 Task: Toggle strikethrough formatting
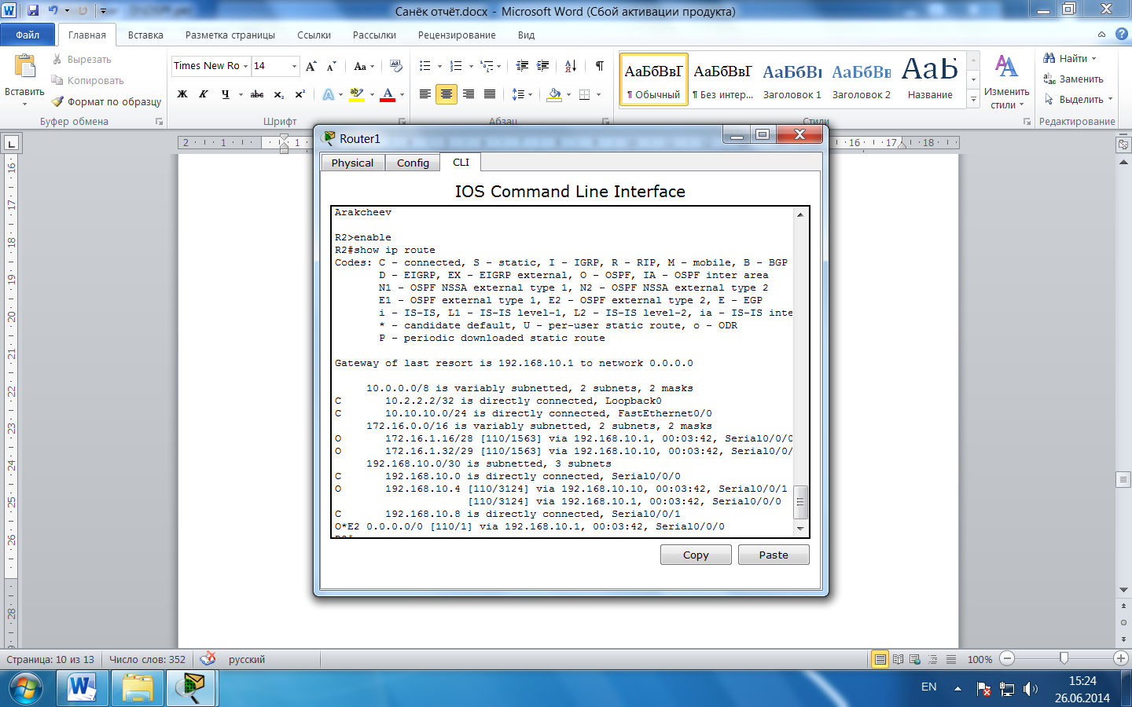pos(257,94)
